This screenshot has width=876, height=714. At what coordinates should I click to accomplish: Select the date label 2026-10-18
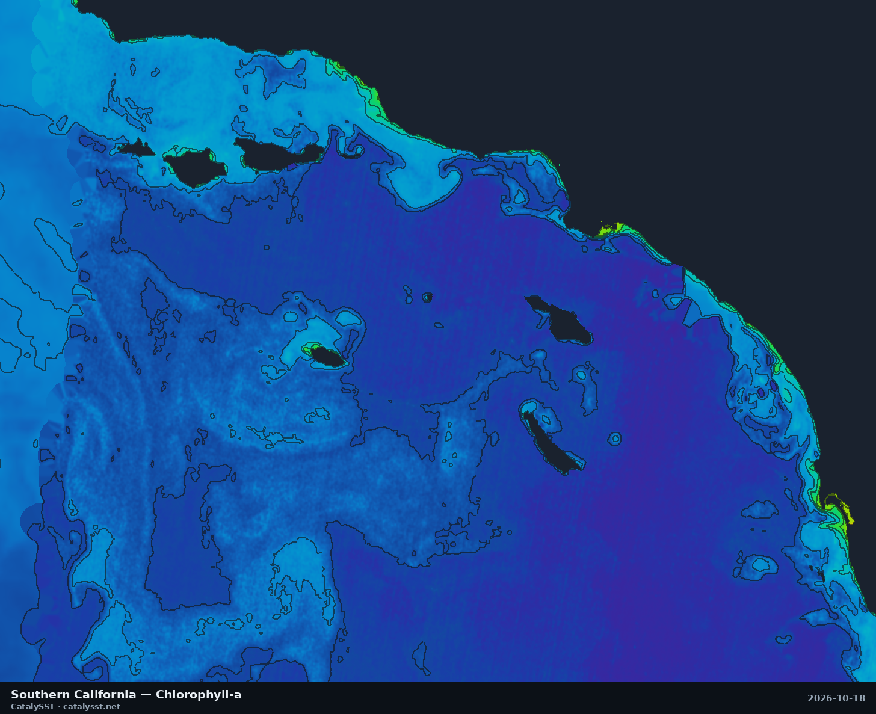point(836,698)
